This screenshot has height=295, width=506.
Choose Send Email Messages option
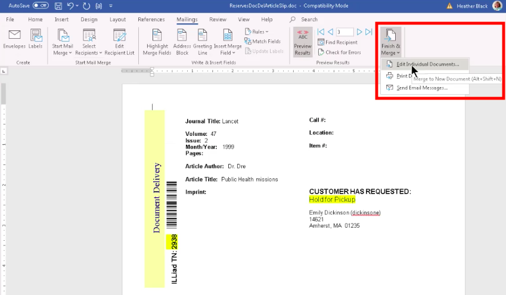point(421,88)
